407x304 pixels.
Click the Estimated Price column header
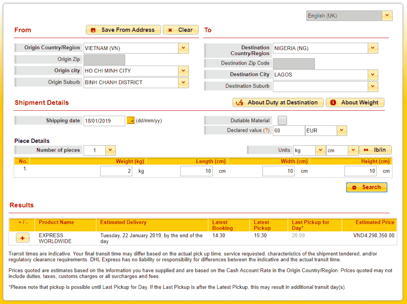click(375, 222)
